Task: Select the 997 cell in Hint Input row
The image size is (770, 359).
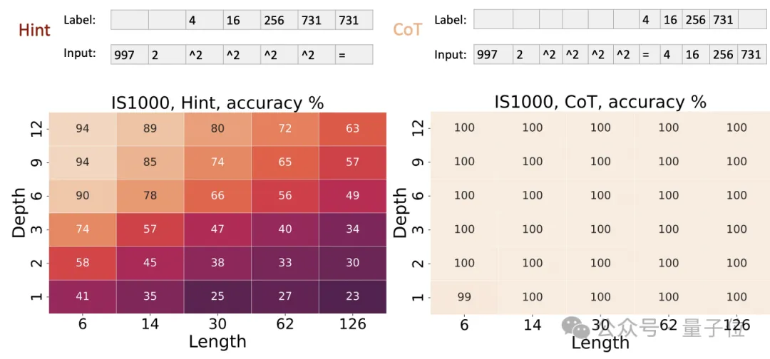Action: pos(129,55)
